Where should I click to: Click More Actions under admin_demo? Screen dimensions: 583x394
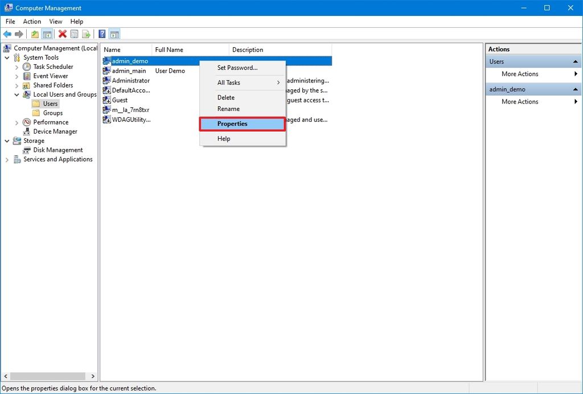521,101
